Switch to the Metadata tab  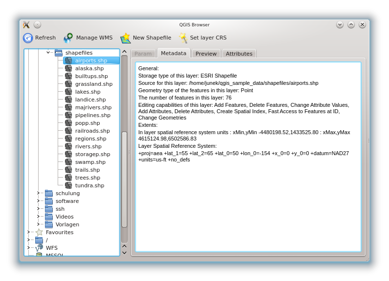click(x=173, y=53)
